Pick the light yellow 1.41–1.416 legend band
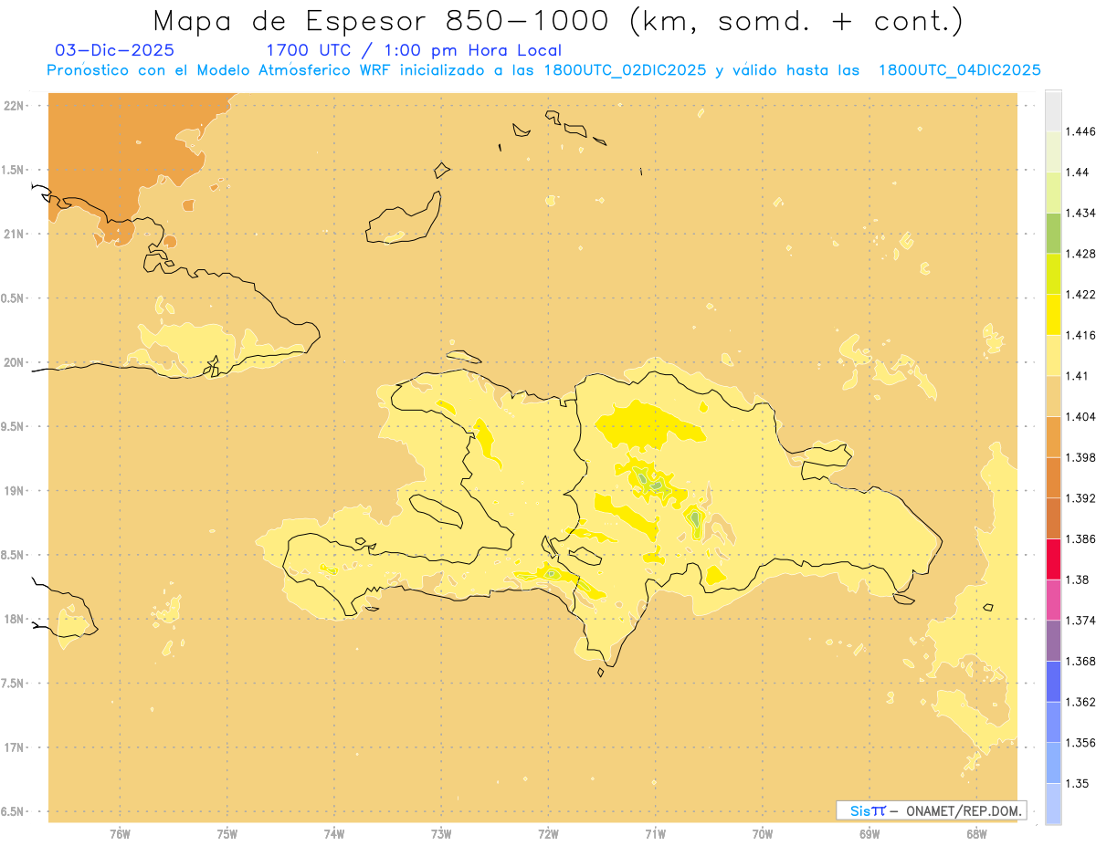 click(x=1053, y=355)
